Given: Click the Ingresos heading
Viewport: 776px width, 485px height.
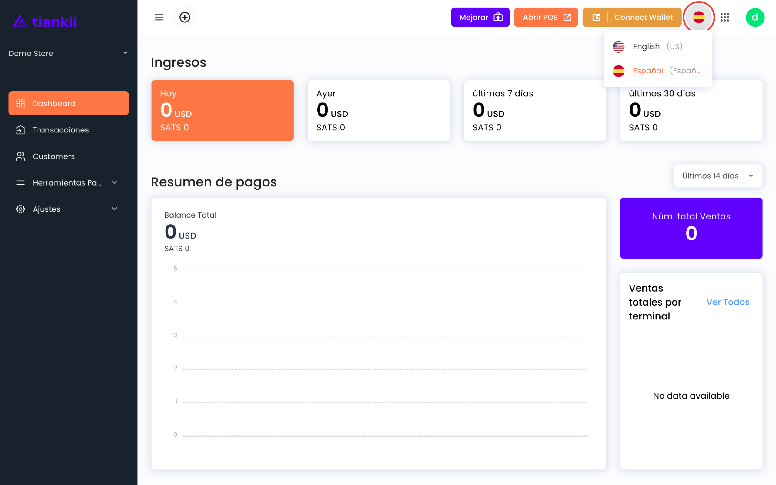Looking at the screenshot, I should [x=179, y=62].
